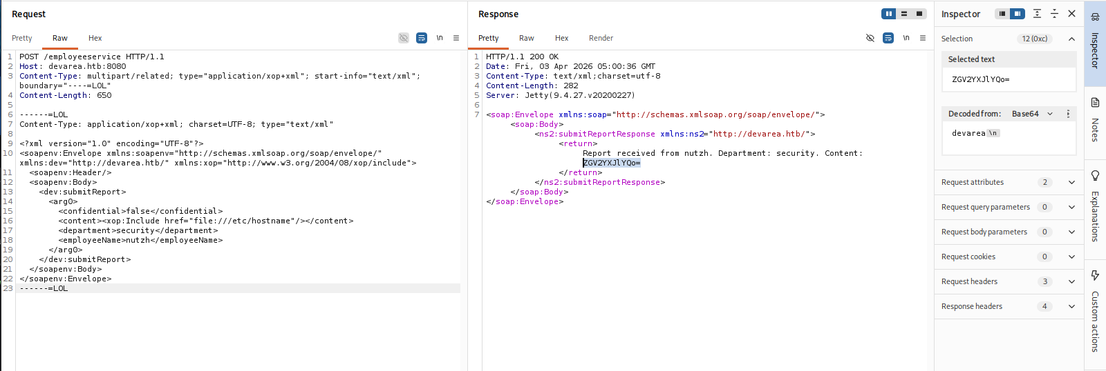Expand all Inspector sections
This screenshot has height=371, width=1106.
[x=1037, y=14]
